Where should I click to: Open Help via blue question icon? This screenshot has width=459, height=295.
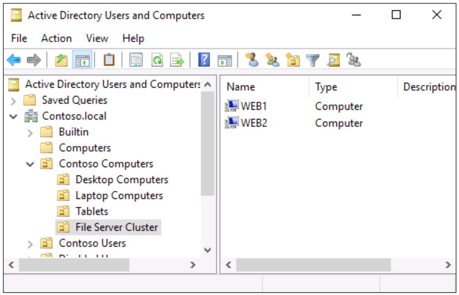204,60
